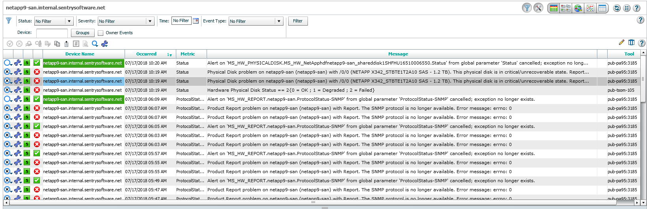Click the Groups button
647x209 pixels.
[x=82, y=33]
